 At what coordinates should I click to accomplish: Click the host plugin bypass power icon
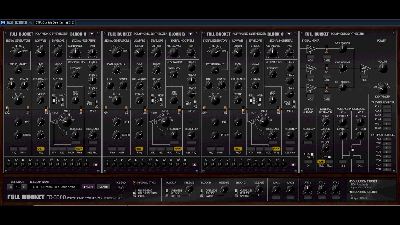(3, 22)
